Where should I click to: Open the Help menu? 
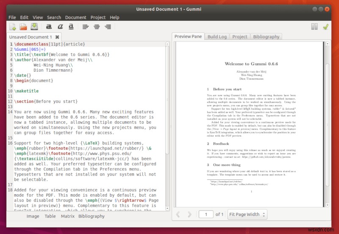tap(114, 17)
